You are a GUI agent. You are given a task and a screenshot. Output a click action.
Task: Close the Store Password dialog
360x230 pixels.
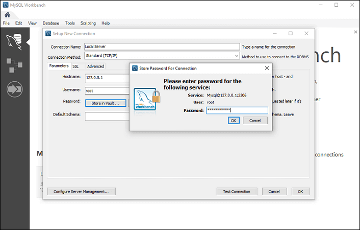(267, 68)
